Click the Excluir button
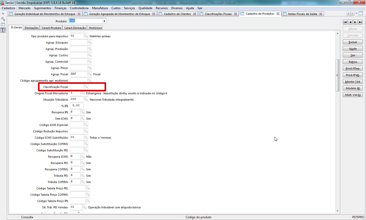The width and height of the screenshot is (366, 220). [x=353, y=42]
